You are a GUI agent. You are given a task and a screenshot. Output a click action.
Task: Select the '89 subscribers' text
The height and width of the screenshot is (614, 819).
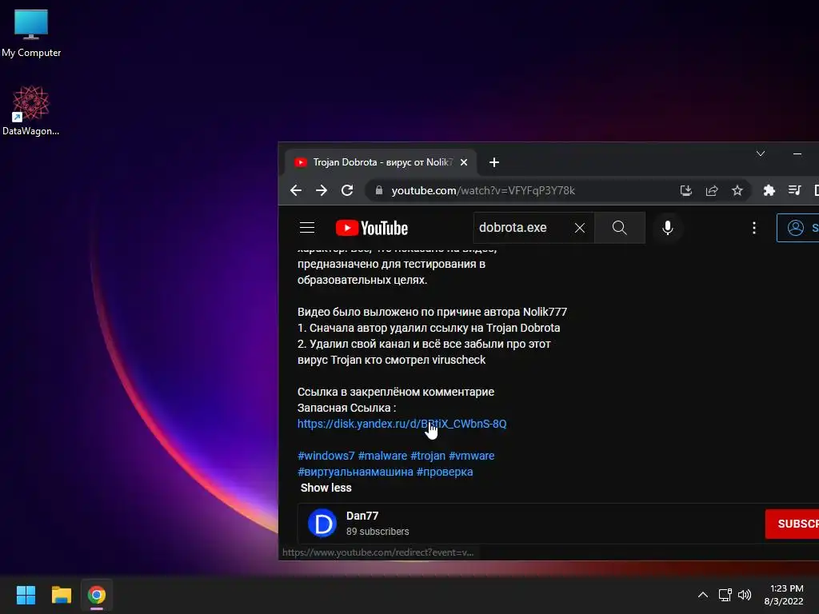[x=378, y=532]
